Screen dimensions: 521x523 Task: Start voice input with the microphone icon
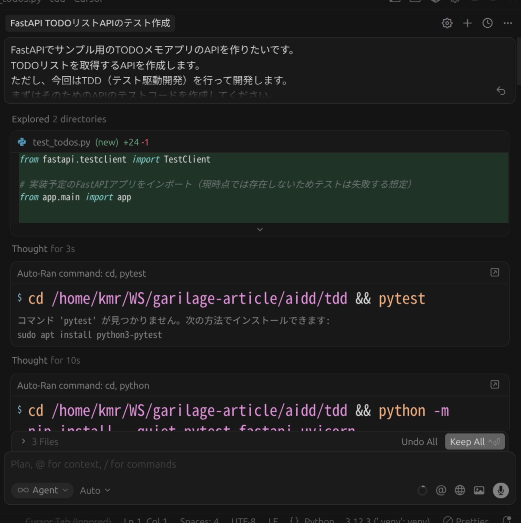pos(500,490)
